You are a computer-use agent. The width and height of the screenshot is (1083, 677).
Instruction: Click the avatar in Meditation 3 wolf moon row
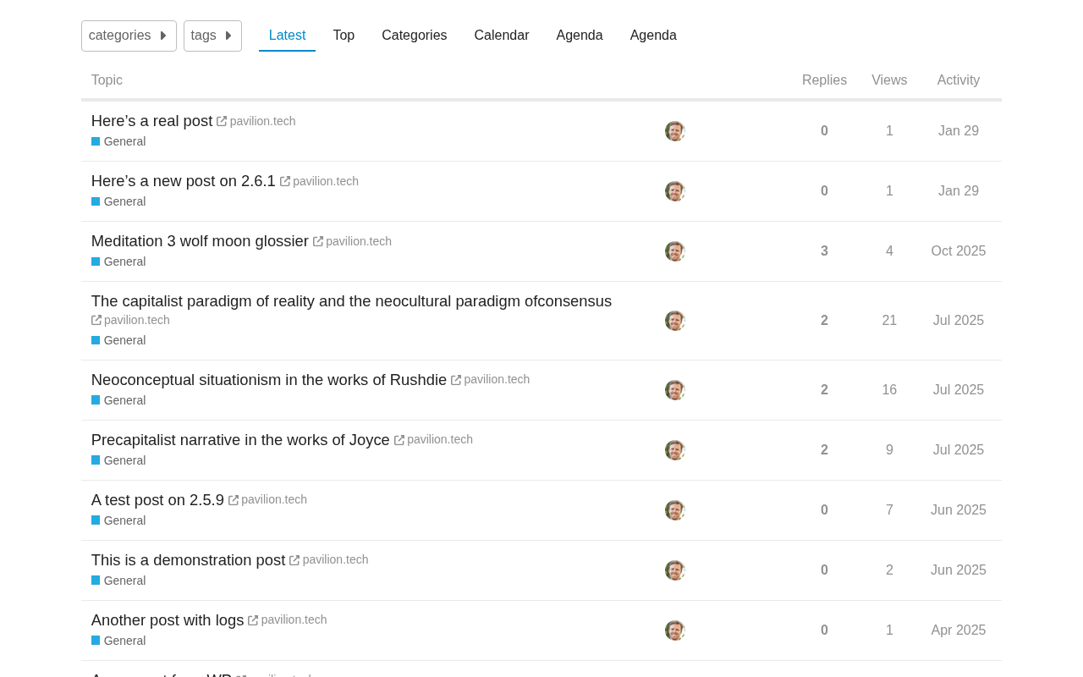point(674,251)
